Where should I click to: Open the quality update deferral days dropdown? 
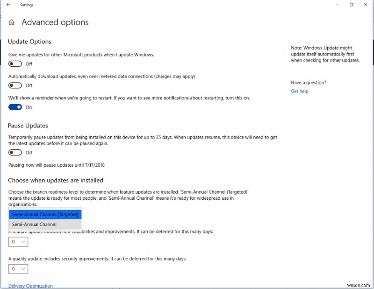[18, 269]
